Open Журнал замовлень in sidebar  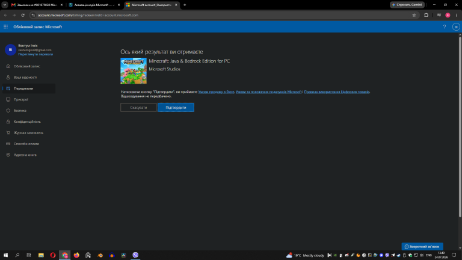(29, 132)
